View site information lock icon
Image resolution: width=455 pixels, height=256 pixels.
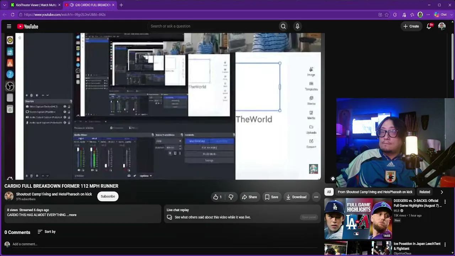(21, 15)
